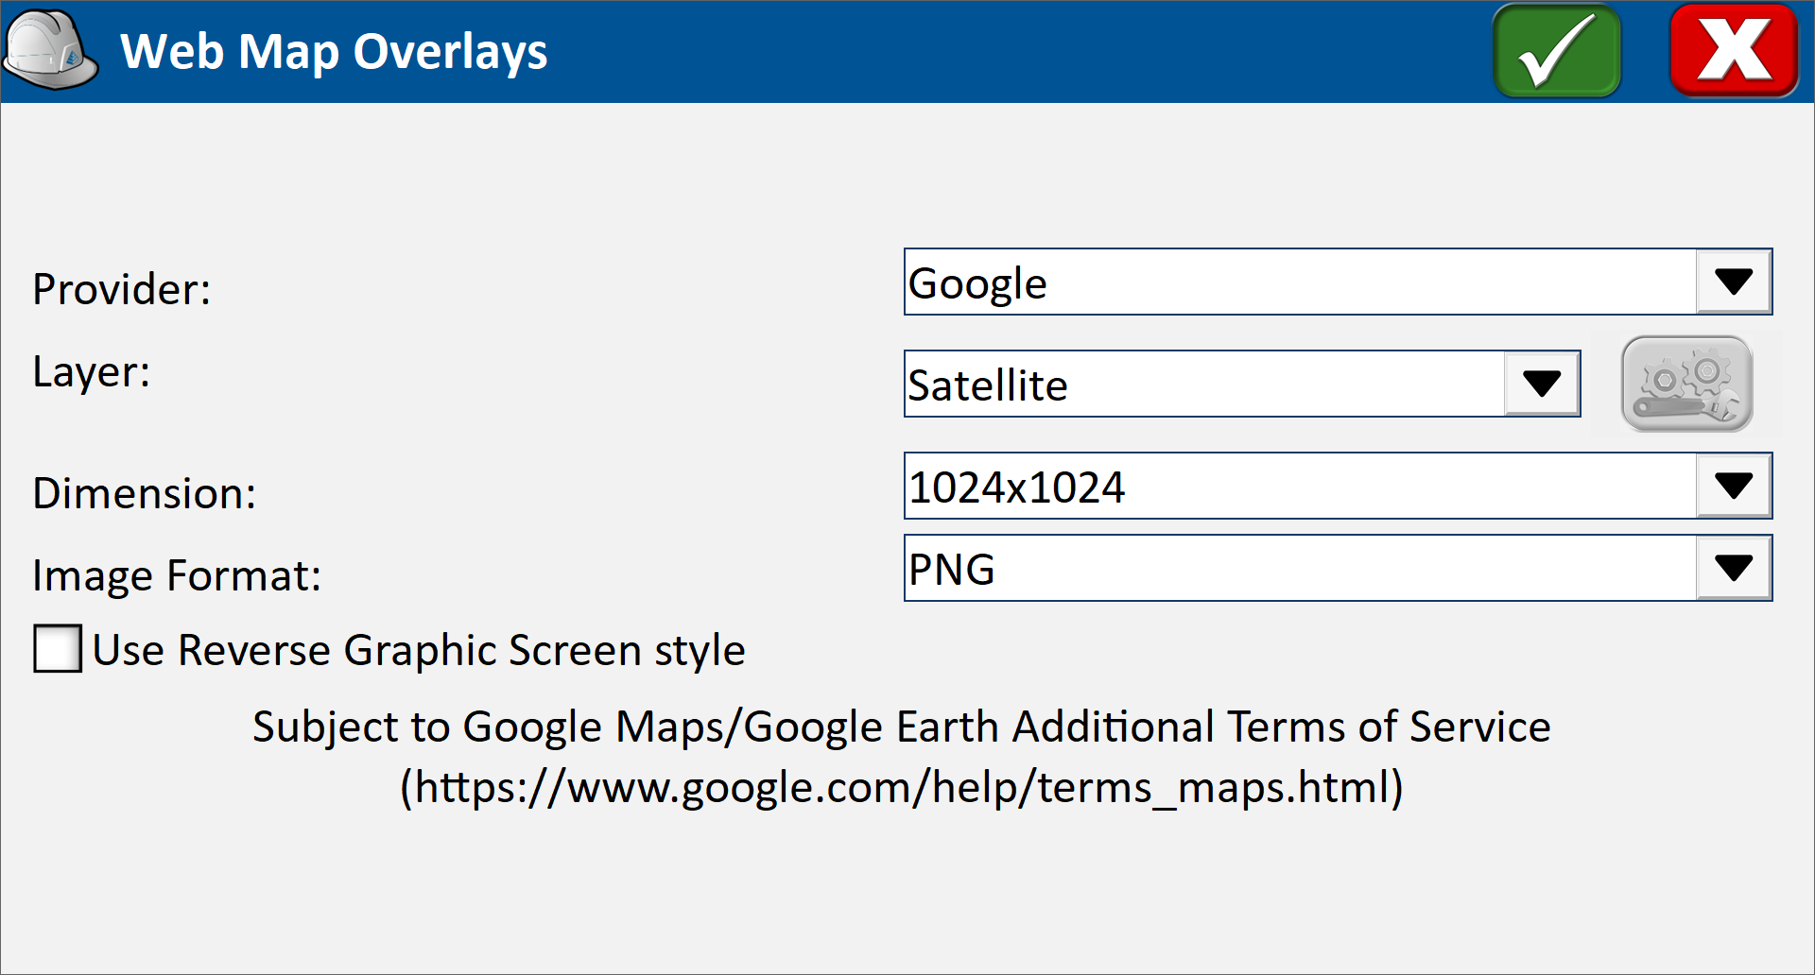
Task: Confirm settings with the green checkmark button
Action: click(1556, 51)
